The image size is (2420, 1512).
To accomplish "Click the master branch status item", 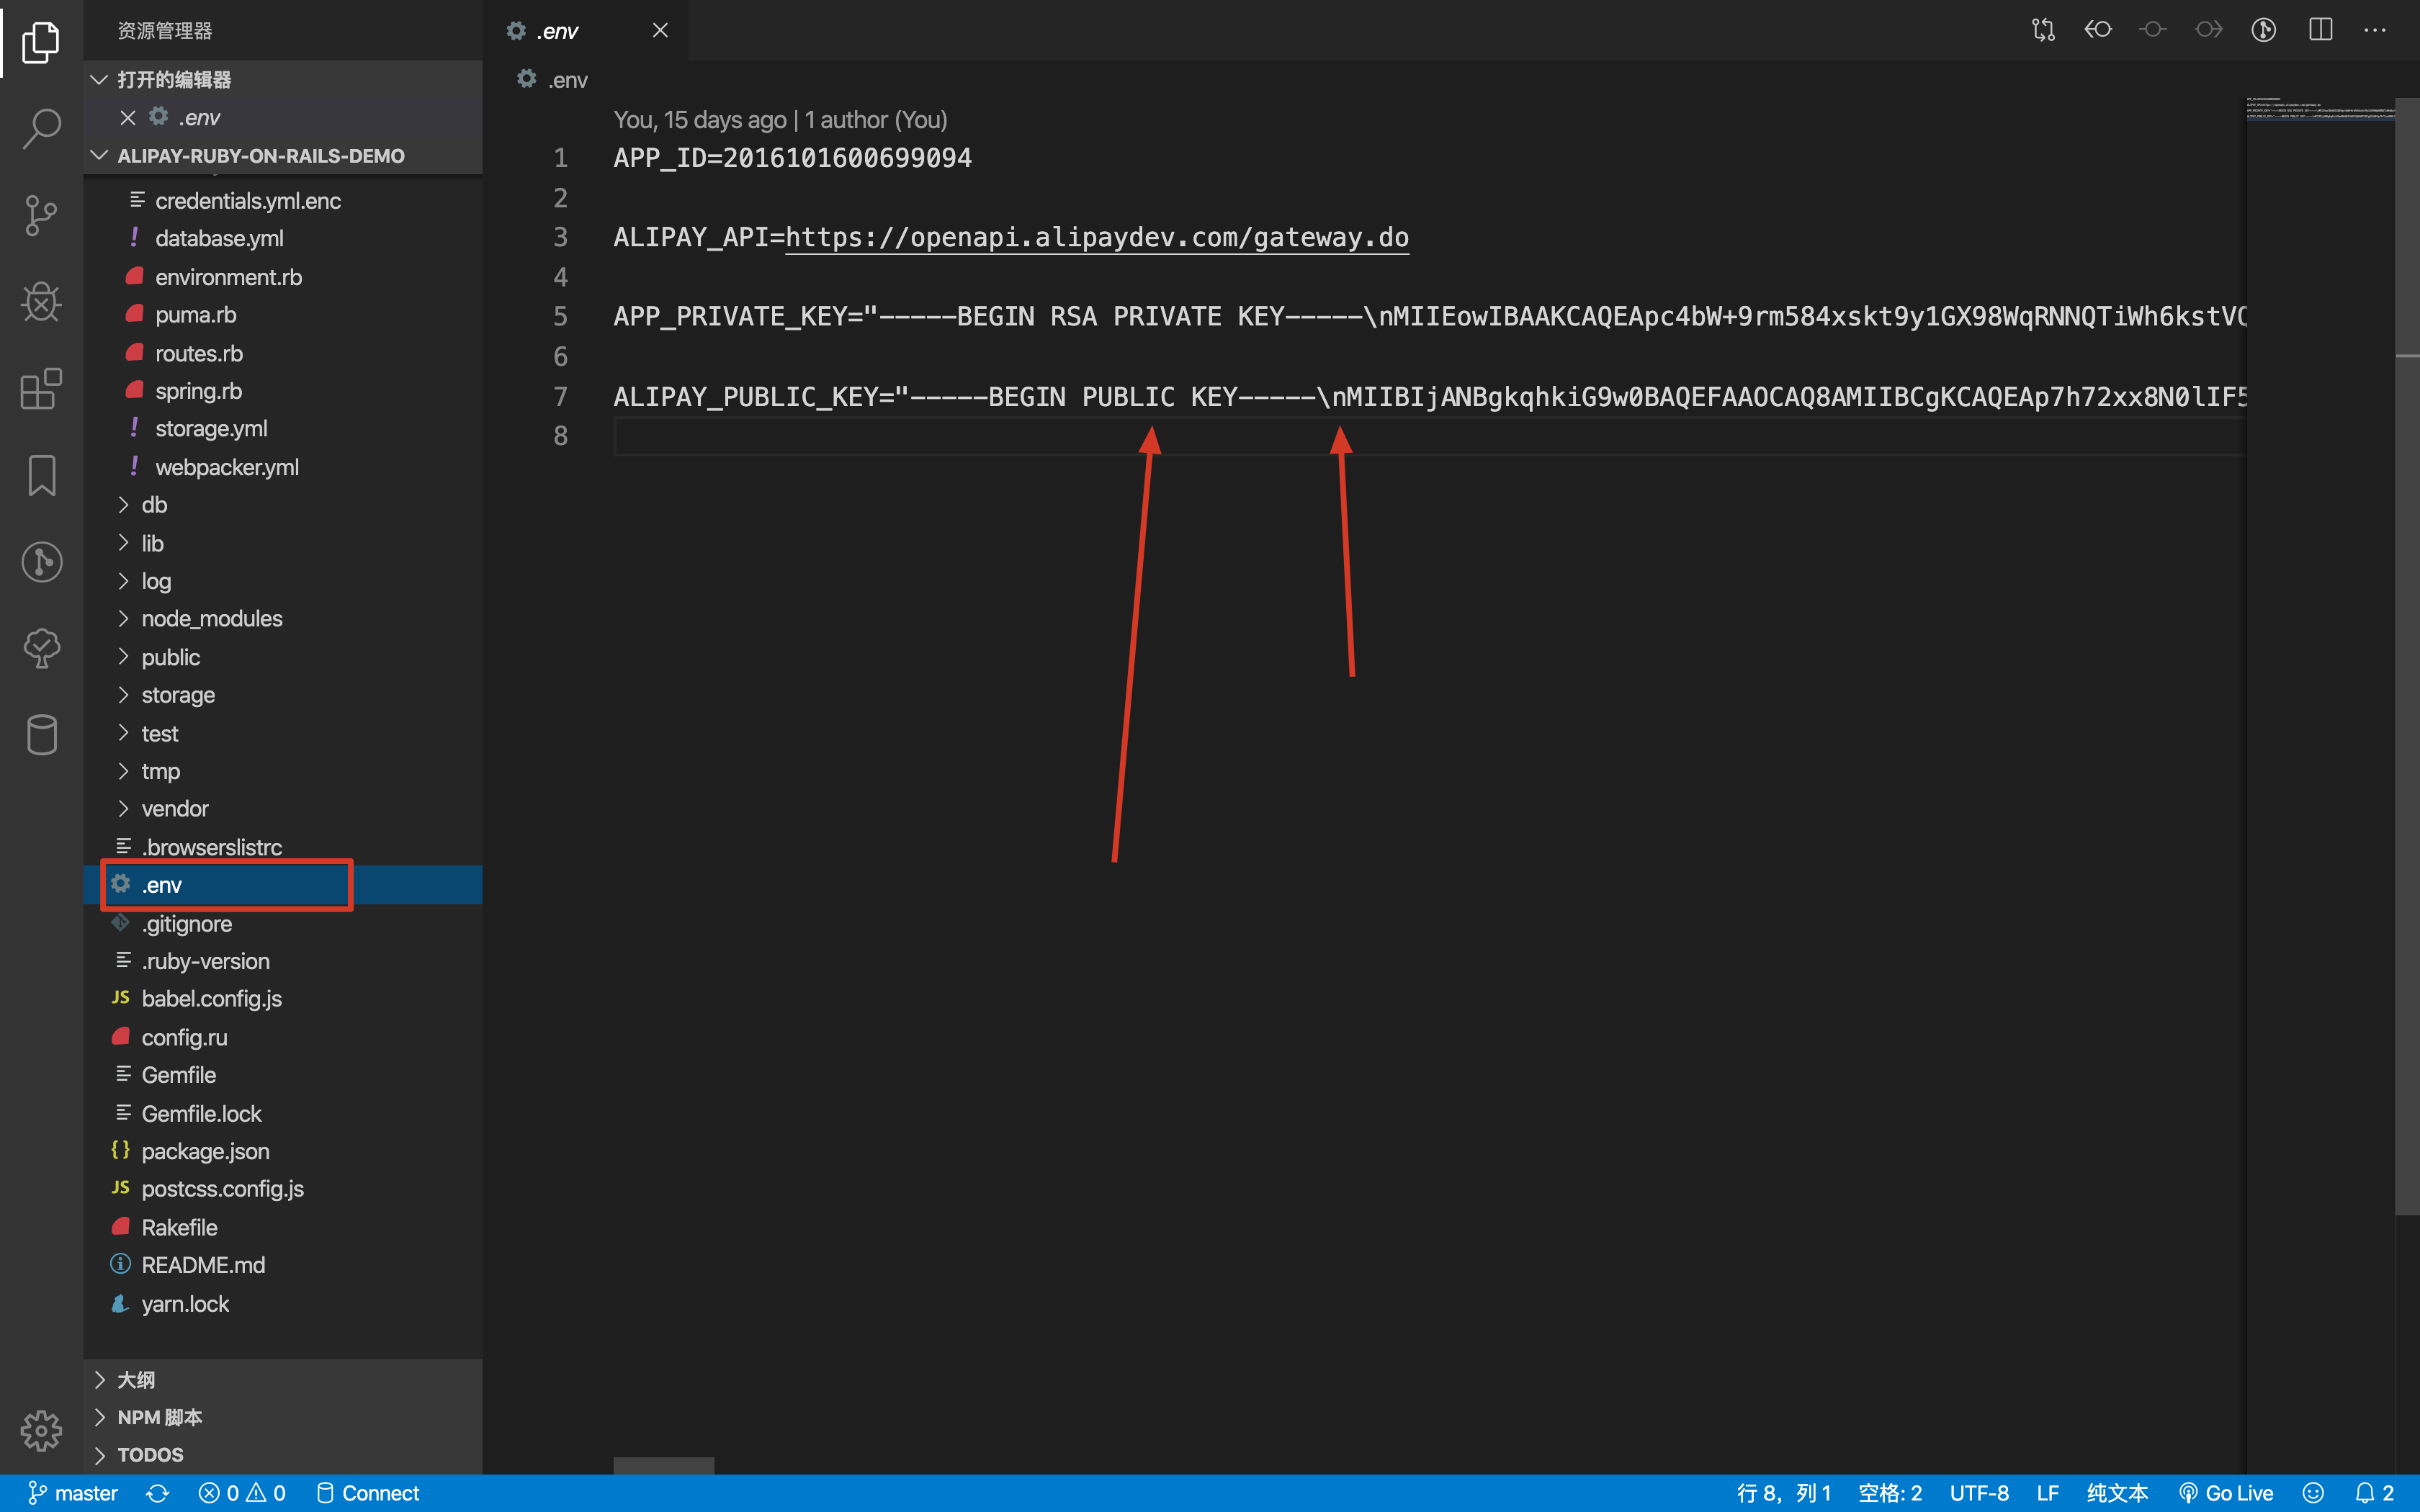I will point(73,1493).
